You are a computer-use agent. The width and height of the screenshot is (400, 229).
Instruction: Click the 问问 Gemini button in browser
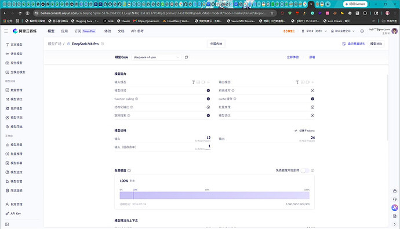click(x=355, y=4)
